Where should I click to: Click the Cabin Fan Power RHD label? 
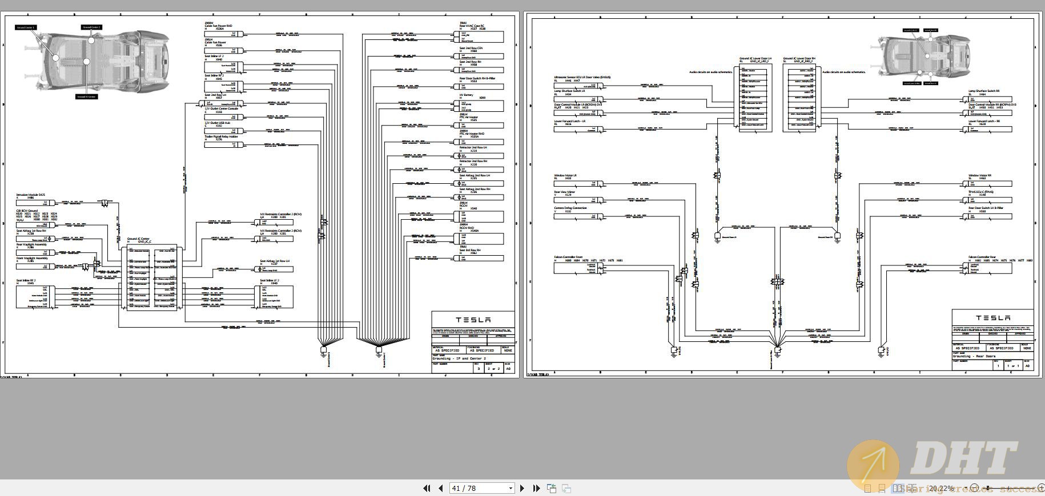click(x=219, y=26)
